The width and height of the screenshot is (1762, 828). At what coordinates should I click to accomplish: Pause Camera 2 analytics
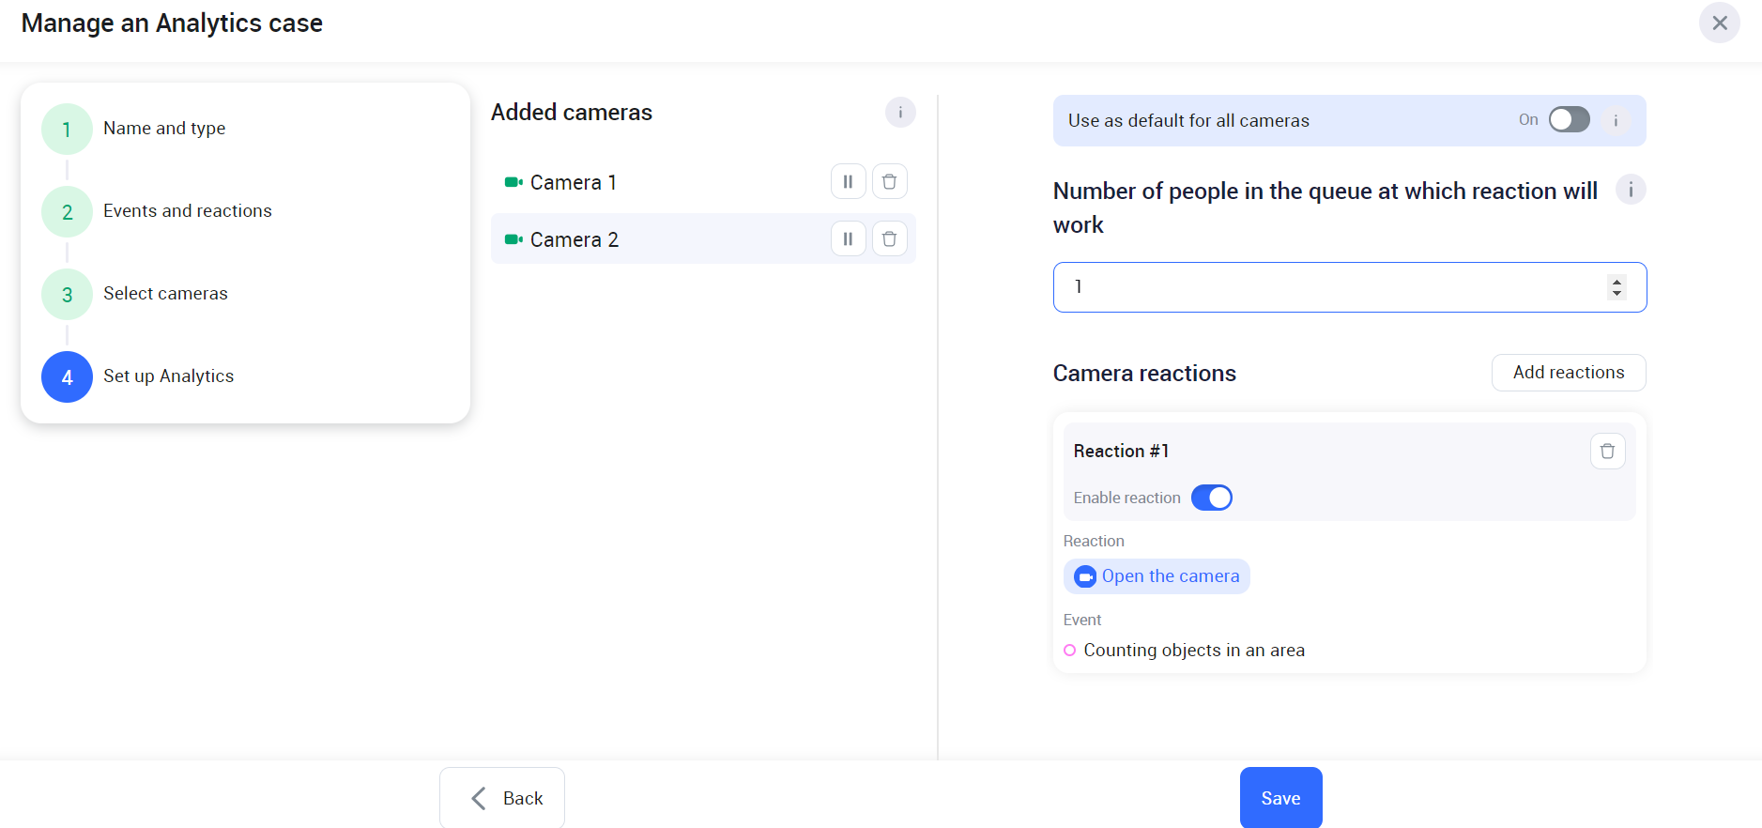point(848,238)
